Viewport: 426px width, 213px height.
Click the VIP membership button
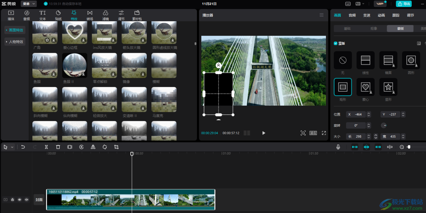380,4
